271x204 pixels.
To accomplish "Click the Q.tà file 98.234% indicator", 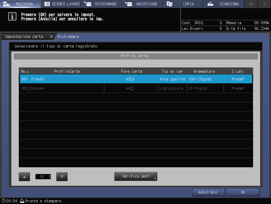I will point(248,28).
